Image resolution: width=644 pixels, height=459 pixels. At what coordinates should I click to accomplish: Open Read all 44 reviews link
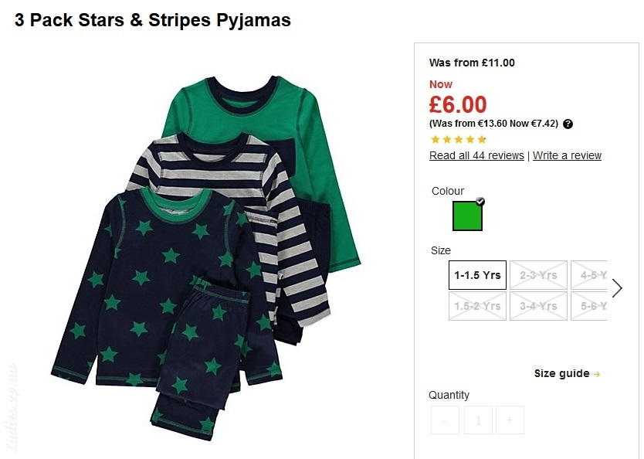tap(476, 156)
